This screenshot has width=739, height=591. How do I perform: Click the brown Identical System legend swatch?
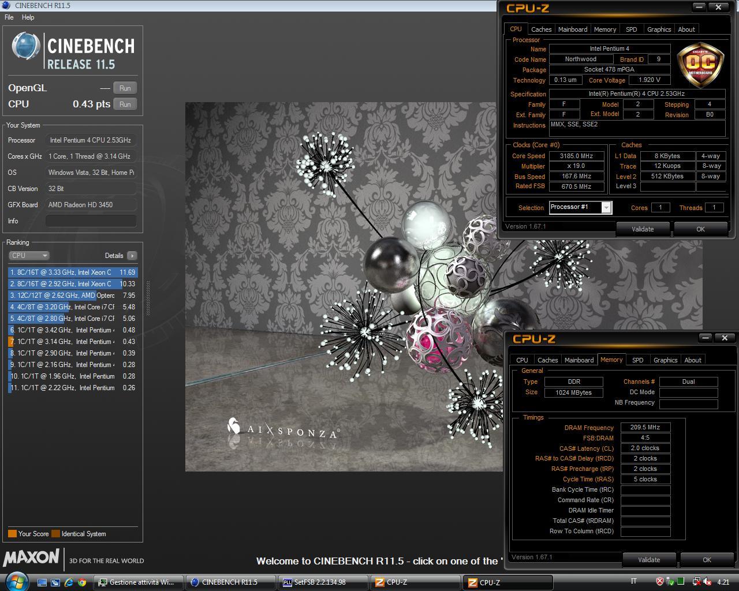[x=55, y=534]
